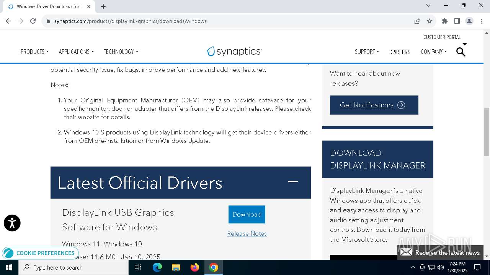Expand the Company menu
This screenshot has height=275, width=490.
coord(434,52)
